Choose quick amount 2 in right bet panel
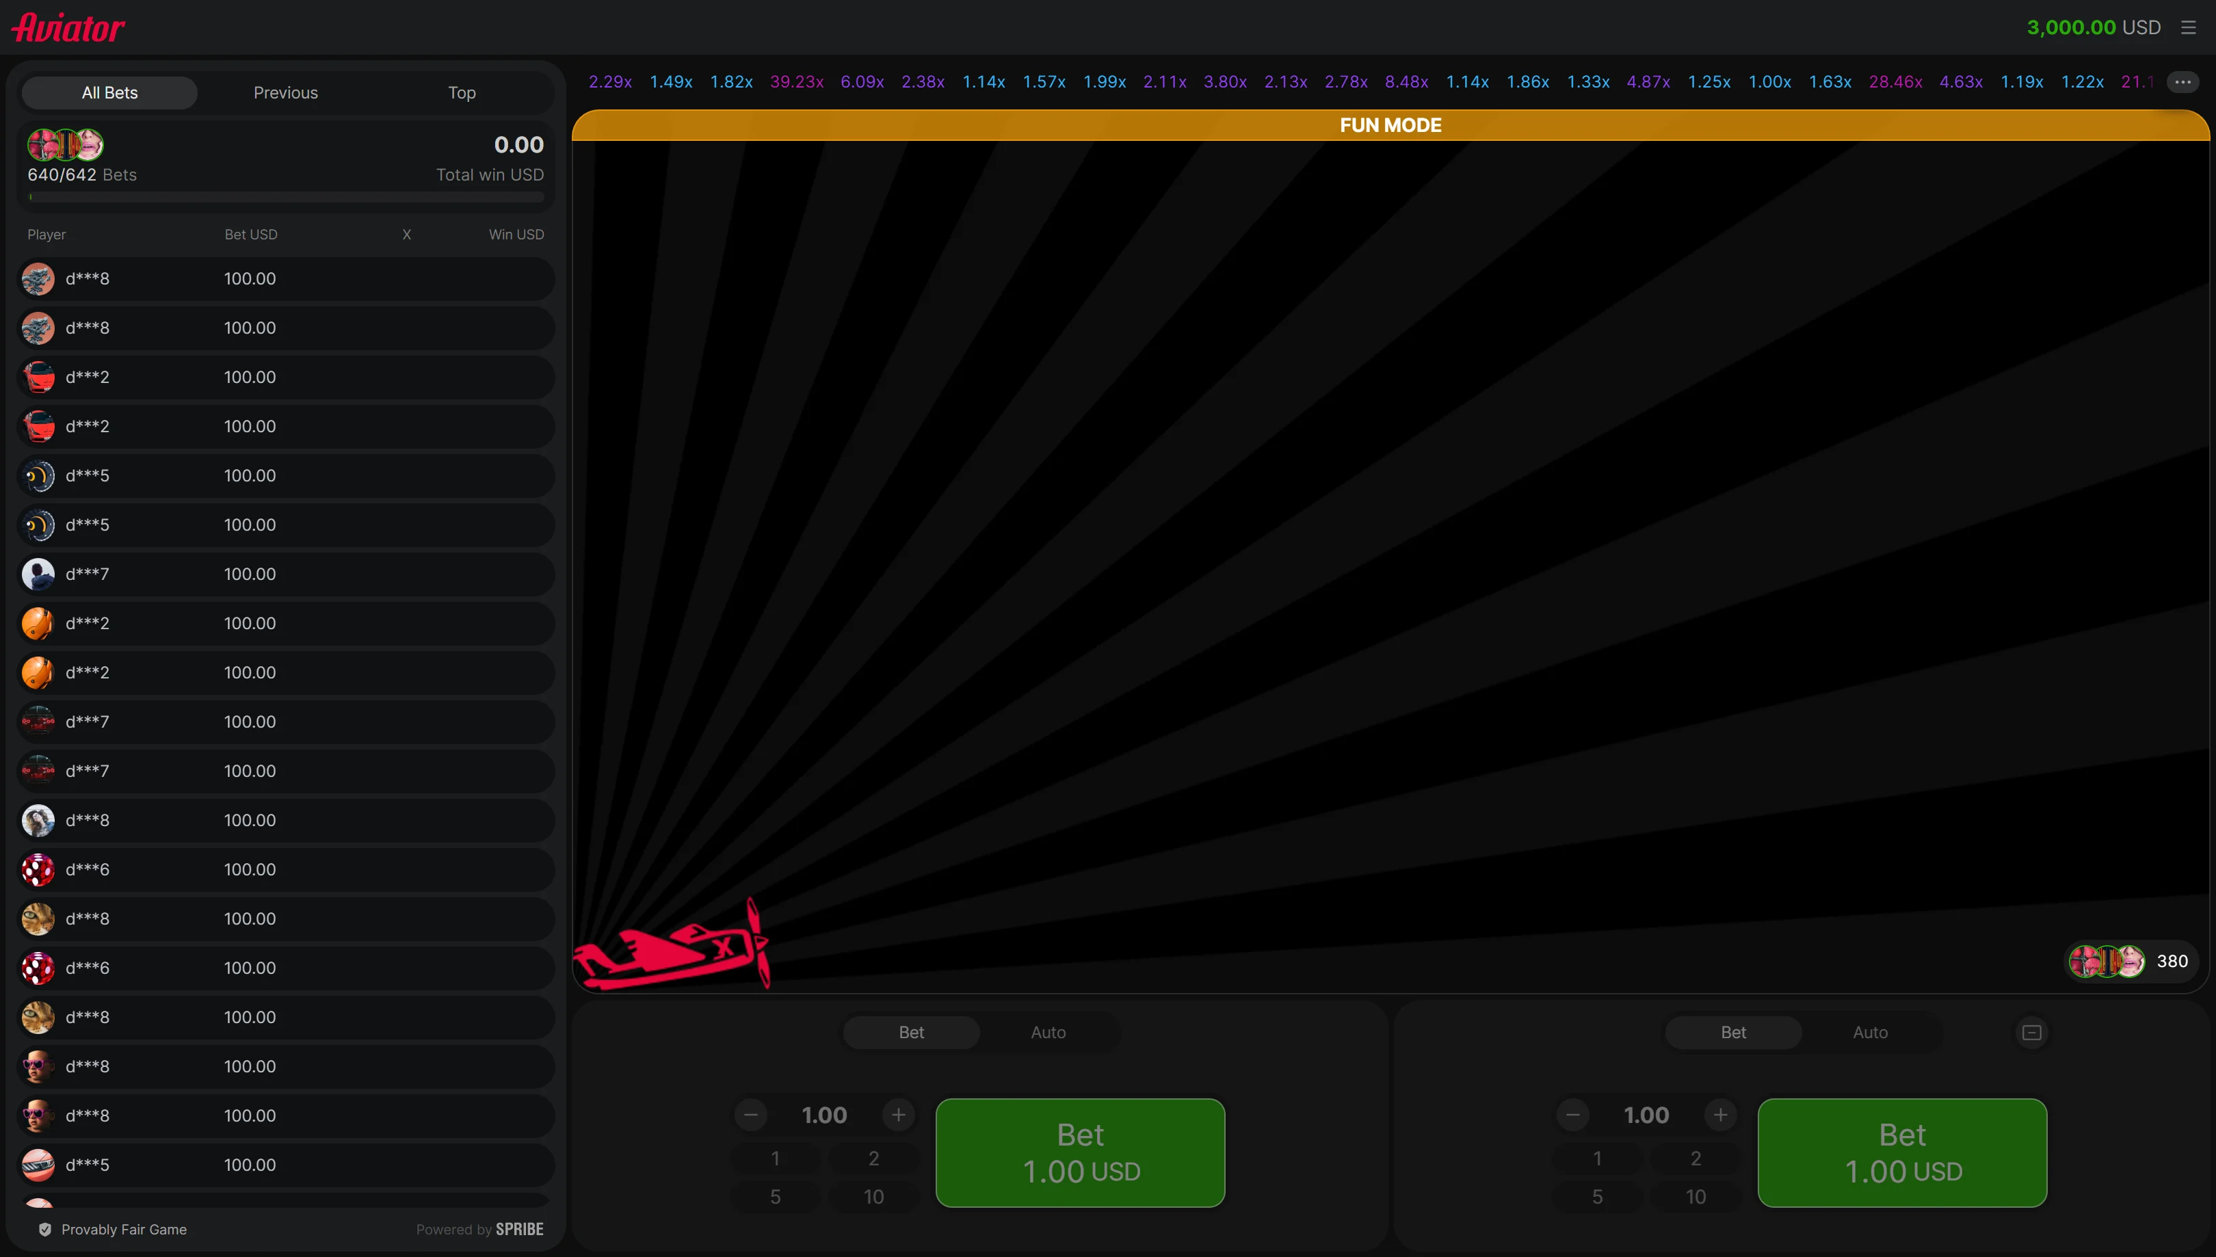 (x=1696, y=1159)
